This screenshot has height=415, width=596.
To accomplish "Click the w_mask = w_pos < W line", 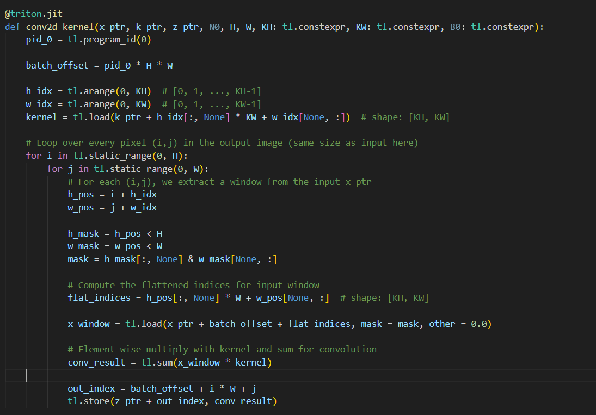I will tap(115, 246).
